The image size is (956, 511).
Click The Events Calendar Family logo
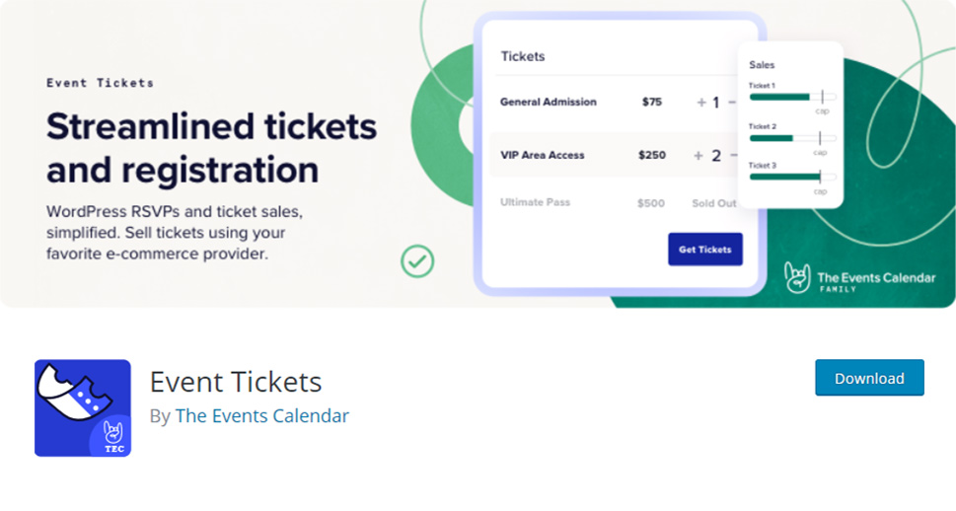pos(859,278)
